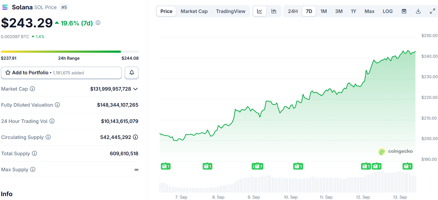This screenshot has width=438, height=200.
Task: Select the Price chart tab
Action: [166, 11]
